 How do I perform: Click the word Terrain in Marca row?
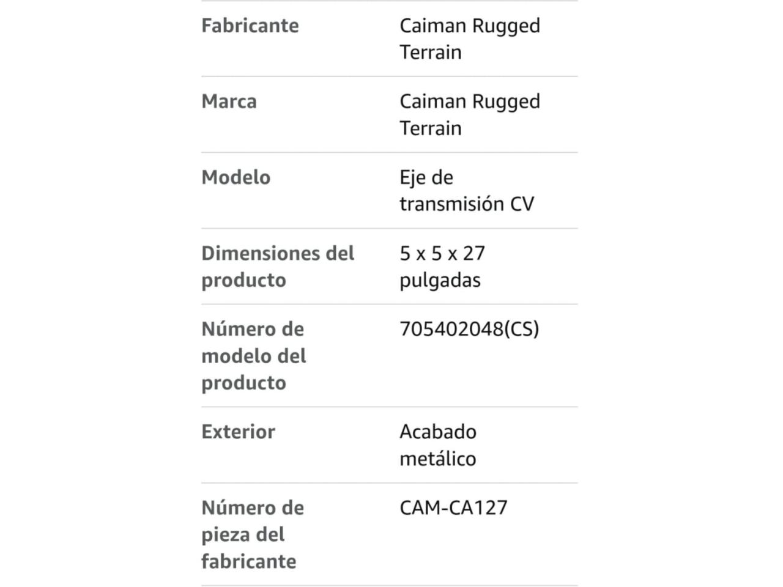coord(431,128)
